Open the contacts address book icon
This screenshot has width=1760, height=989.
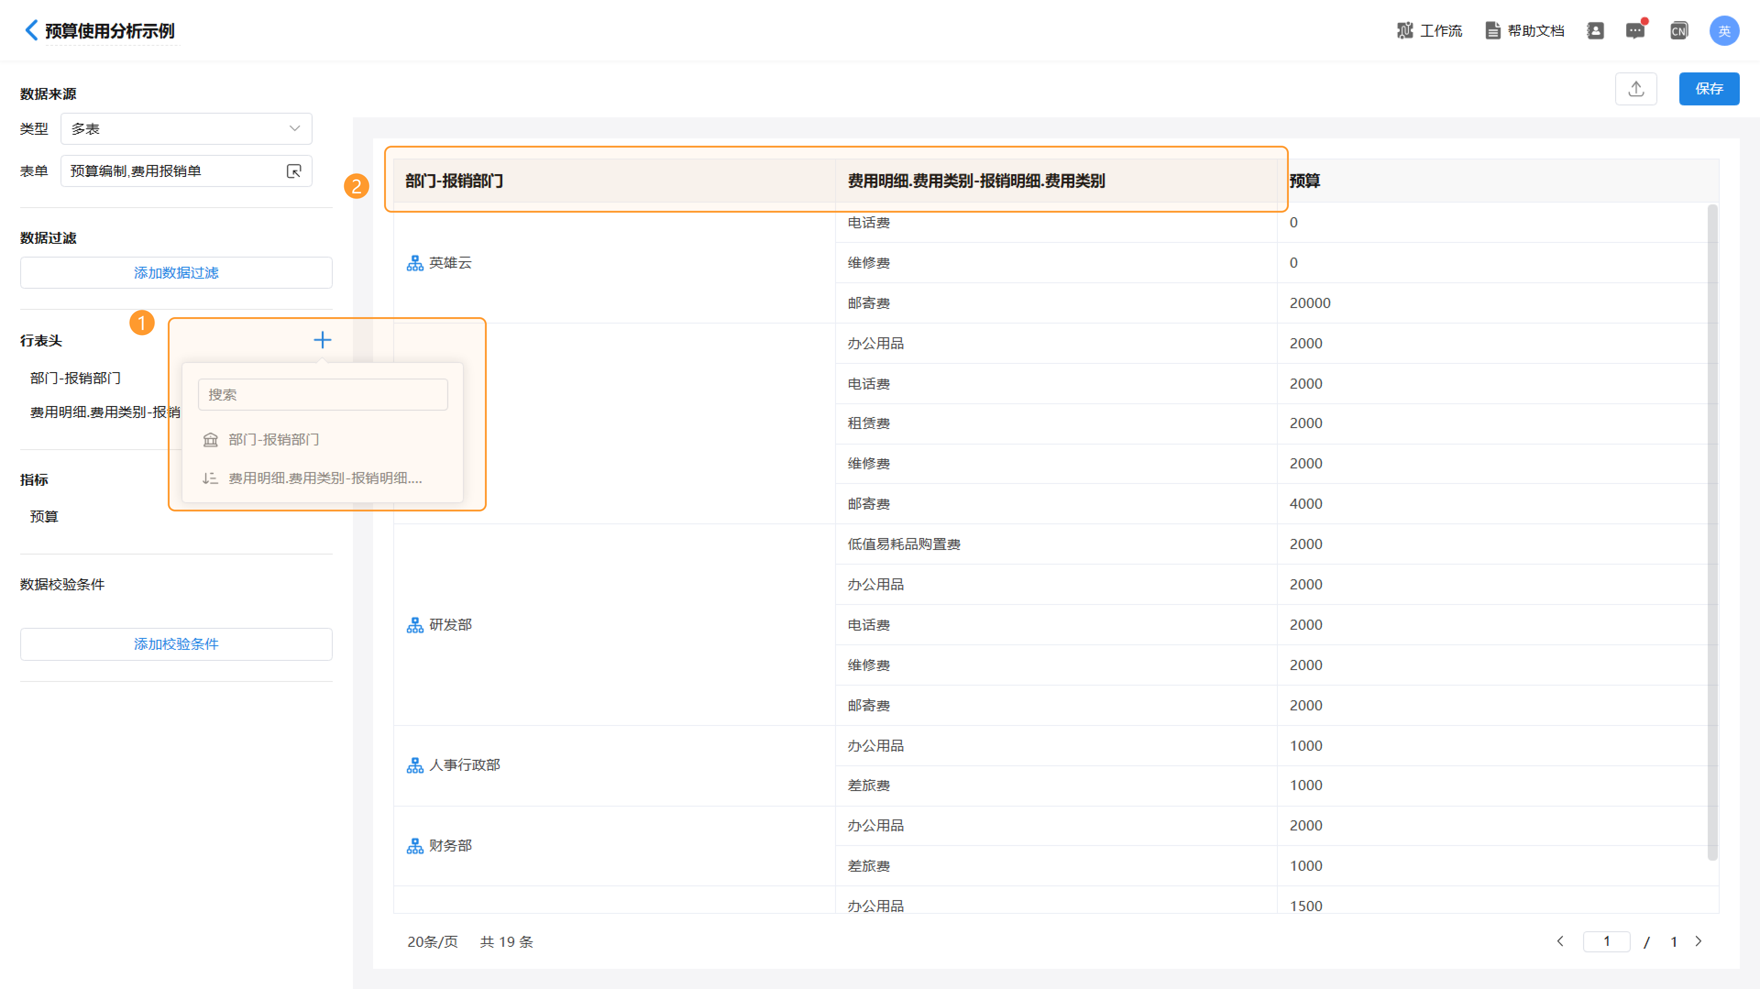(x=1595, y=31)
